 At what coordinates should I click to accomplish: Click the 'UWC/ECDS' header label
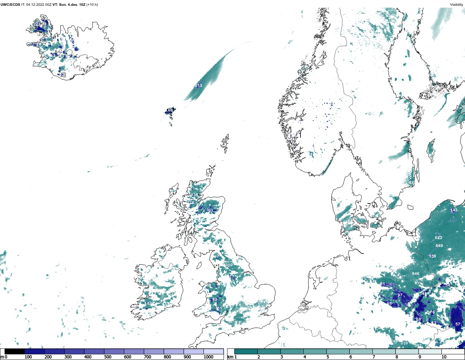click(10, 5)
